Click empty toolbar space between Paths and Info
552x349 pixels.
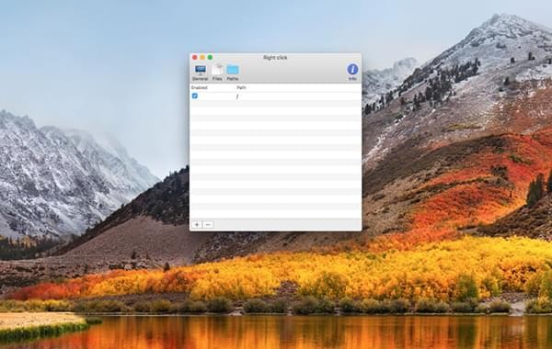click(293, 73)
